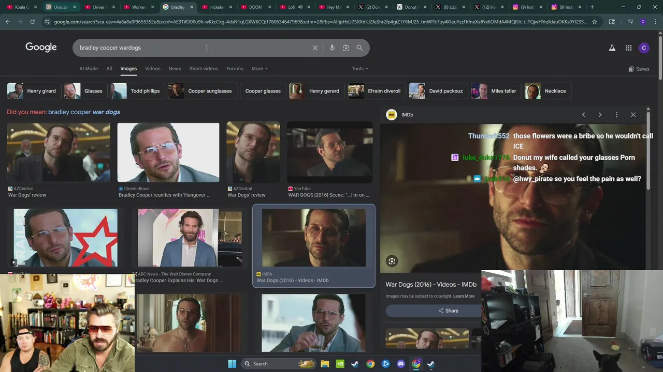
Task: Open site information icon in address bar
Action: coord(47,22)
